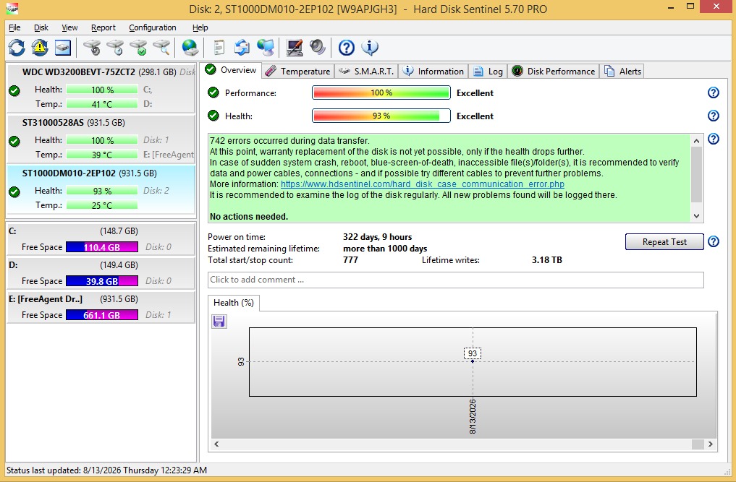Click the Performance 100 % gradient bar
736x482 pixels.
pos(381,92)
